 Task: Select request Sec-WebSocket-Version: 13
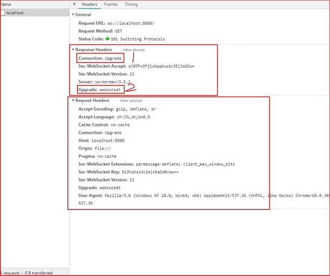(x=106, y=180)
